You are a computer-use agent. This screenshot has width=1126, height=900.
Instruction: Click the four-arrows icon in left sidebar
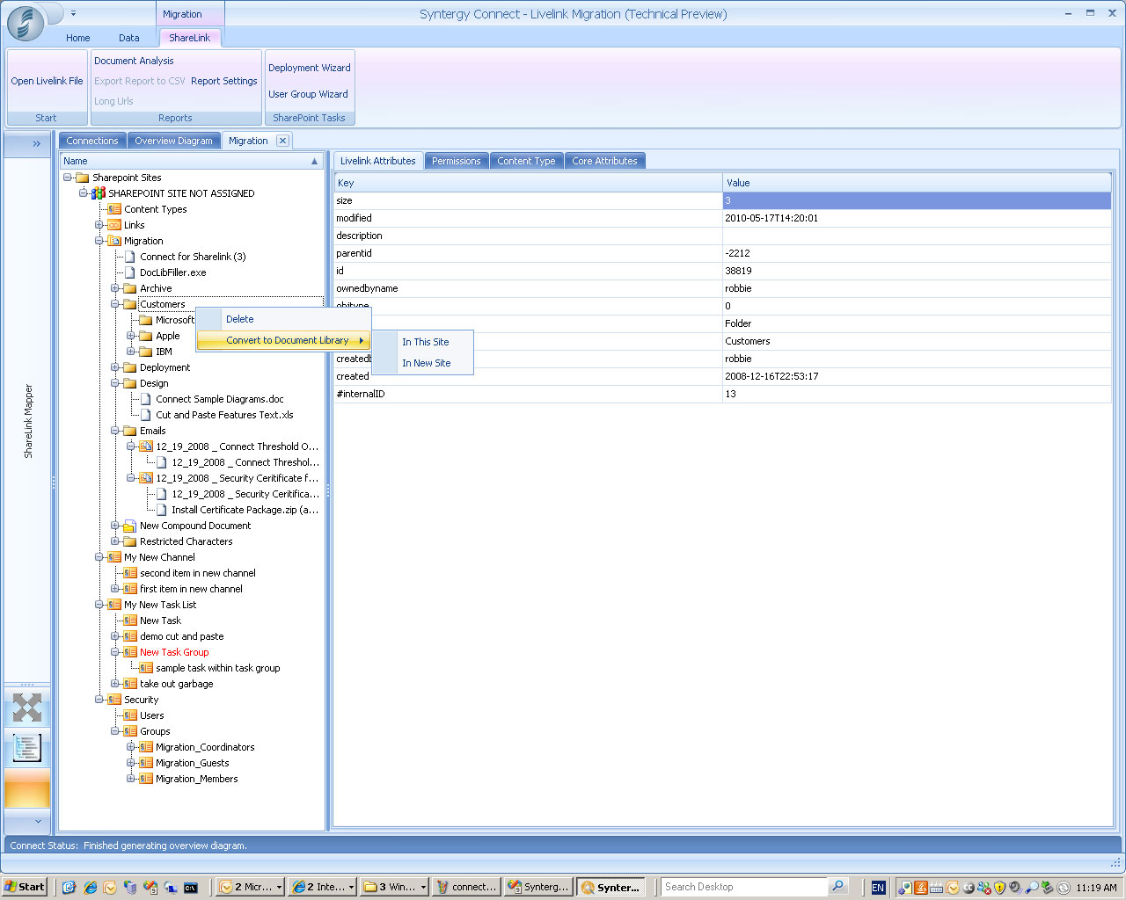click(27, 708)
